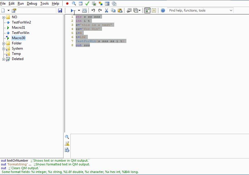This screenshot has width=249, height=175.
Task: Open the Find magnifier tool in top toolbar
Action: pos(74,3)
